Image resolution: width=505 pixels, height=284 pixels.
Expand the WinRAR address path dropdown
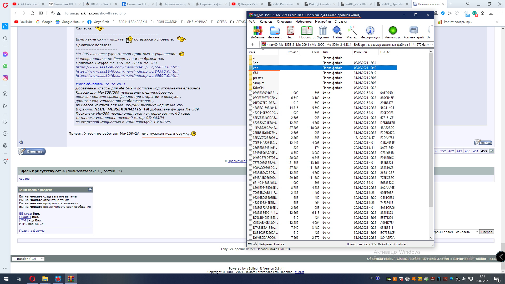(x=431, y=45)
